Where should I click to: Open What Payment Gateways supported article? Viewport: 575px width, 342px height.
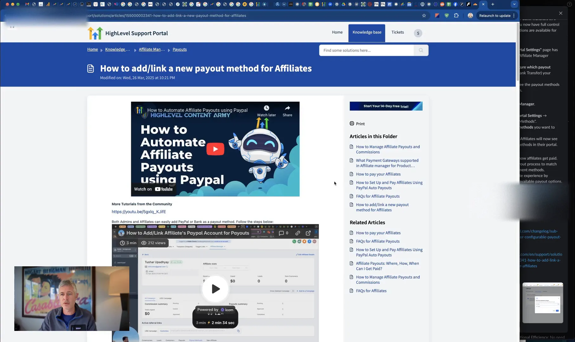pos(387,163)
